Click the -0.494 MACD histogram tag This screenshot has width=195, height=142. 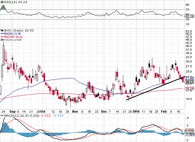189,134
